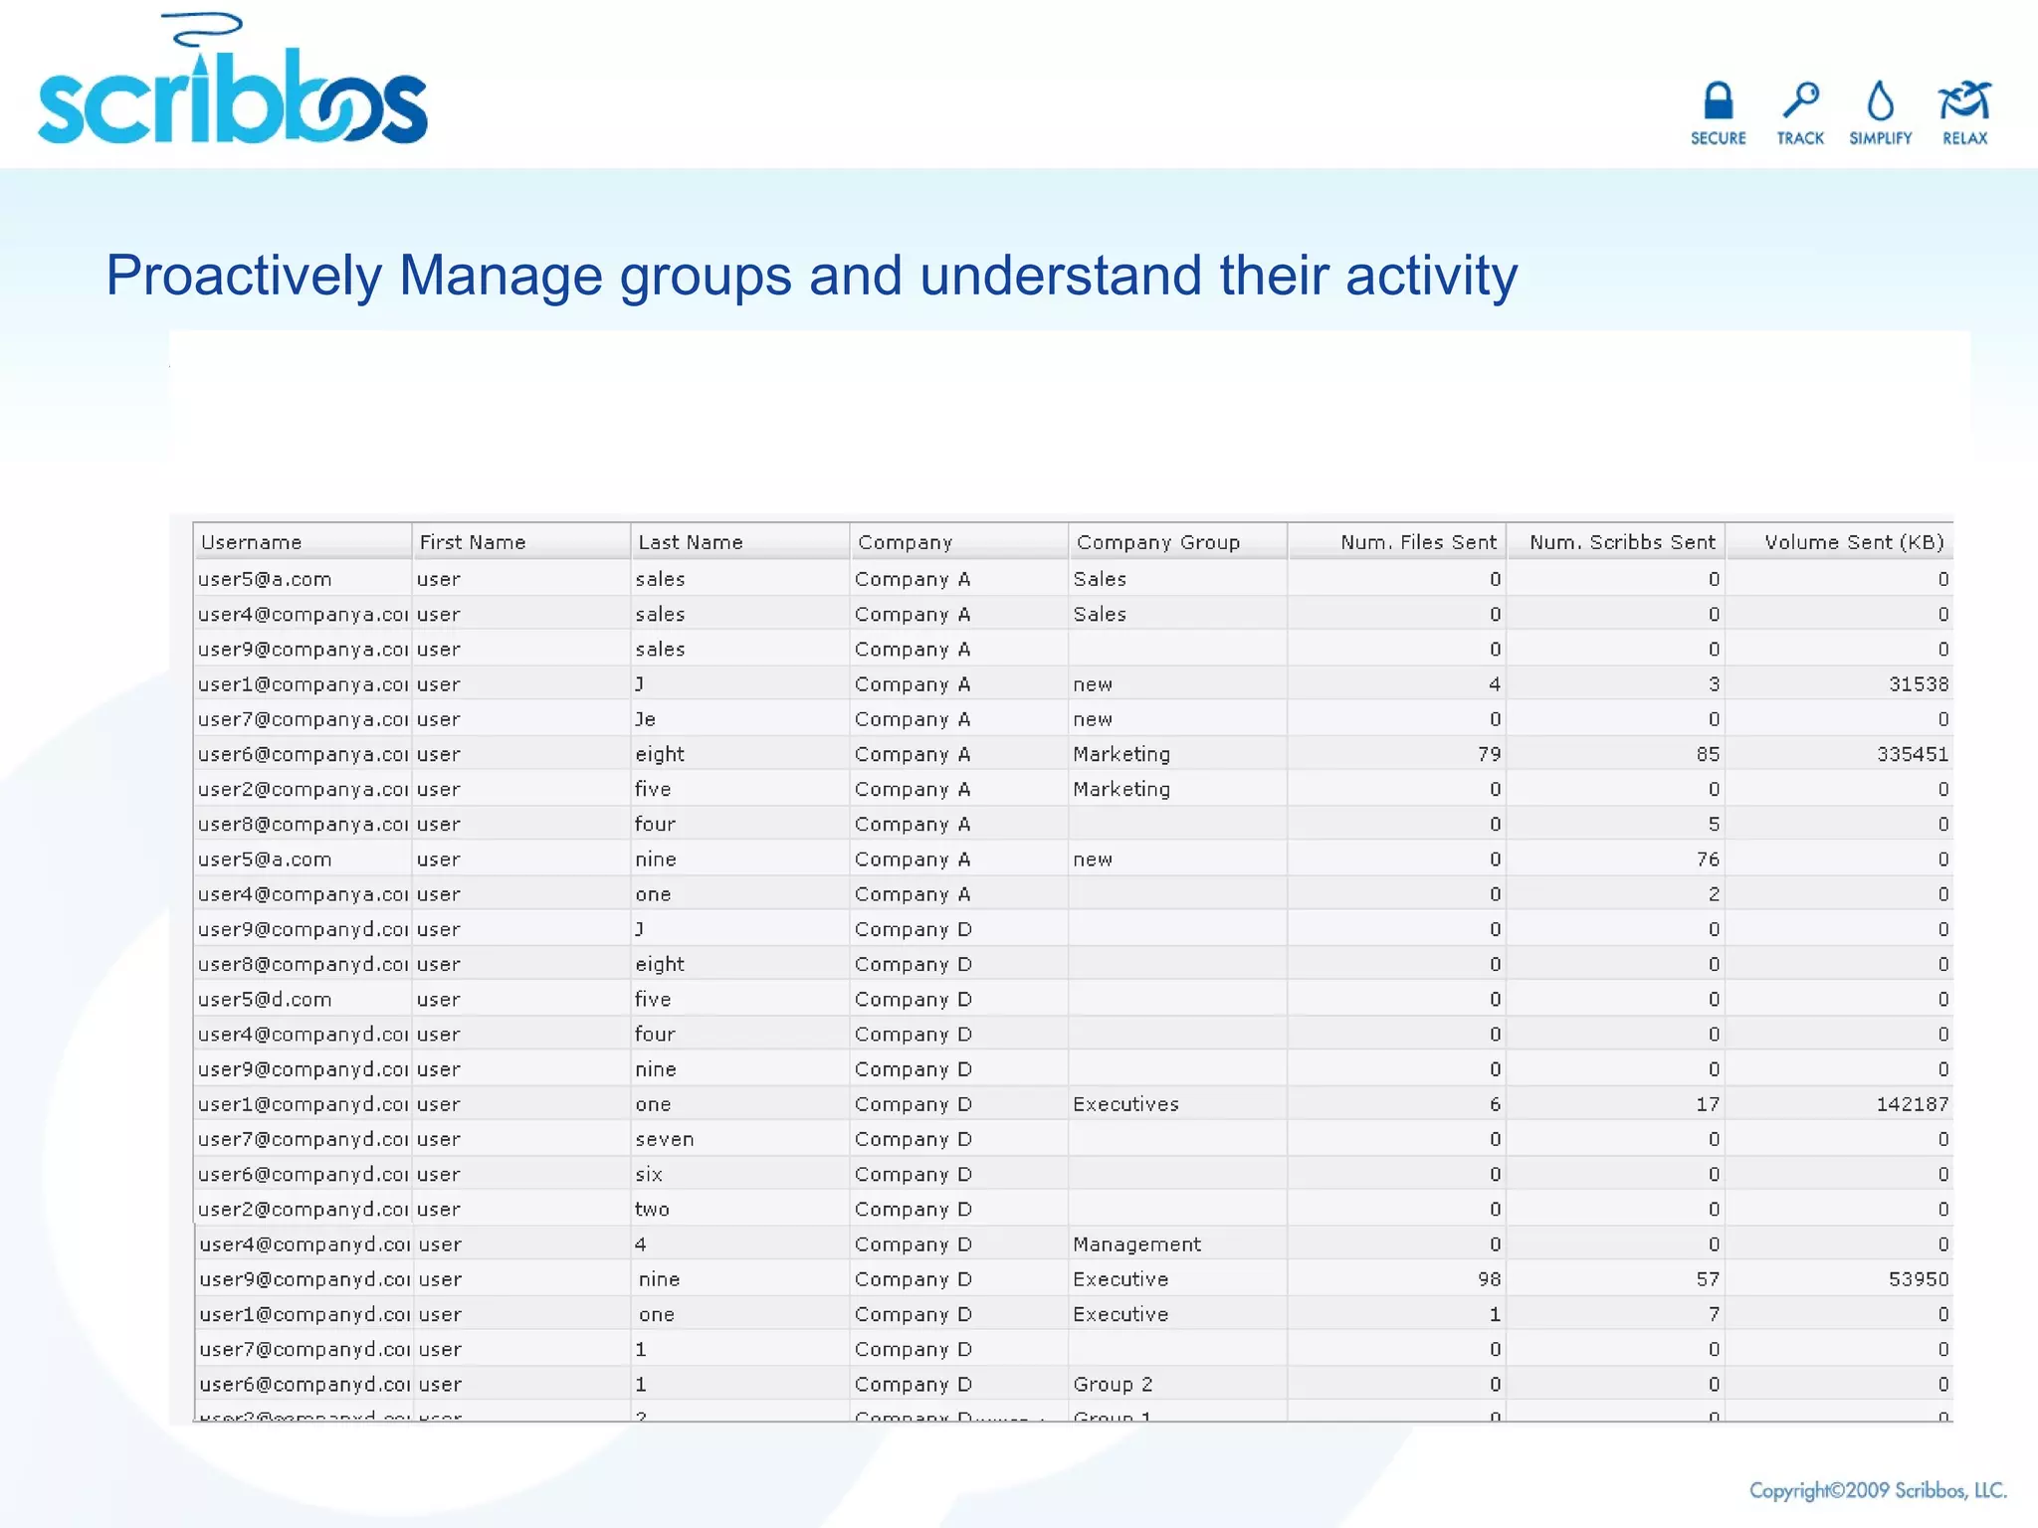The image size is (2038, 1528).
Task: Sort by the Num. Scribbs Sent header
Action: 1616,542
